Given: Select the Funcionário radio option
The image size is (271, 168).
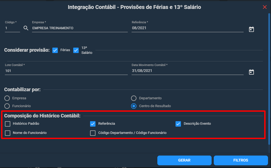Looking at the screenshot, I should click(x=7, y=106).
